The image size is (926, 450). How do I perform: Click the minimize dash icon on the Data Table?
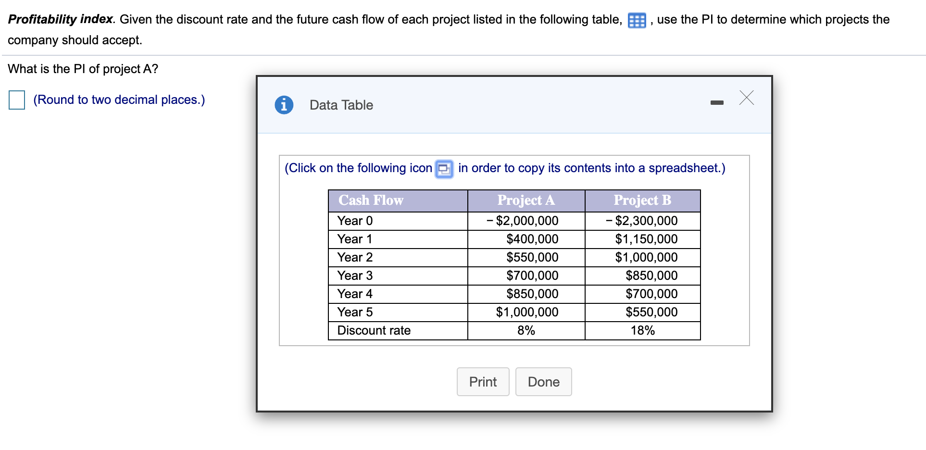(x=716, y=102)
